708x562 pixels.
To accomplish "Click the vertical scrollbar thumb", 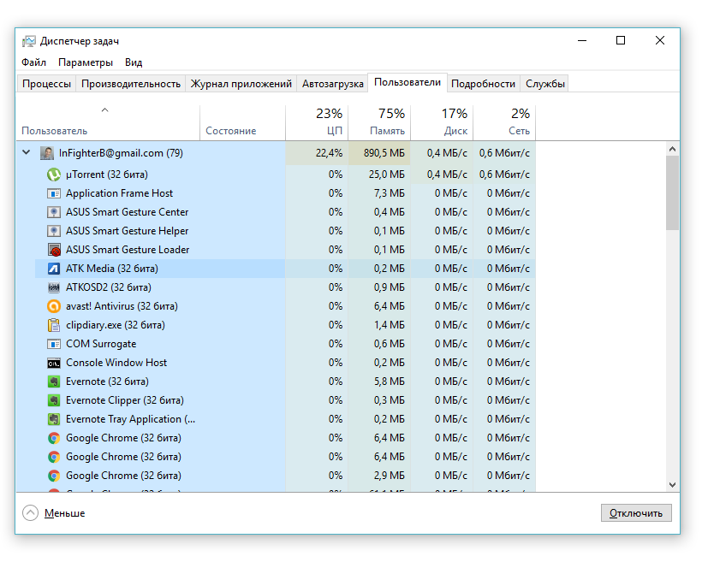I will point(672,193).
